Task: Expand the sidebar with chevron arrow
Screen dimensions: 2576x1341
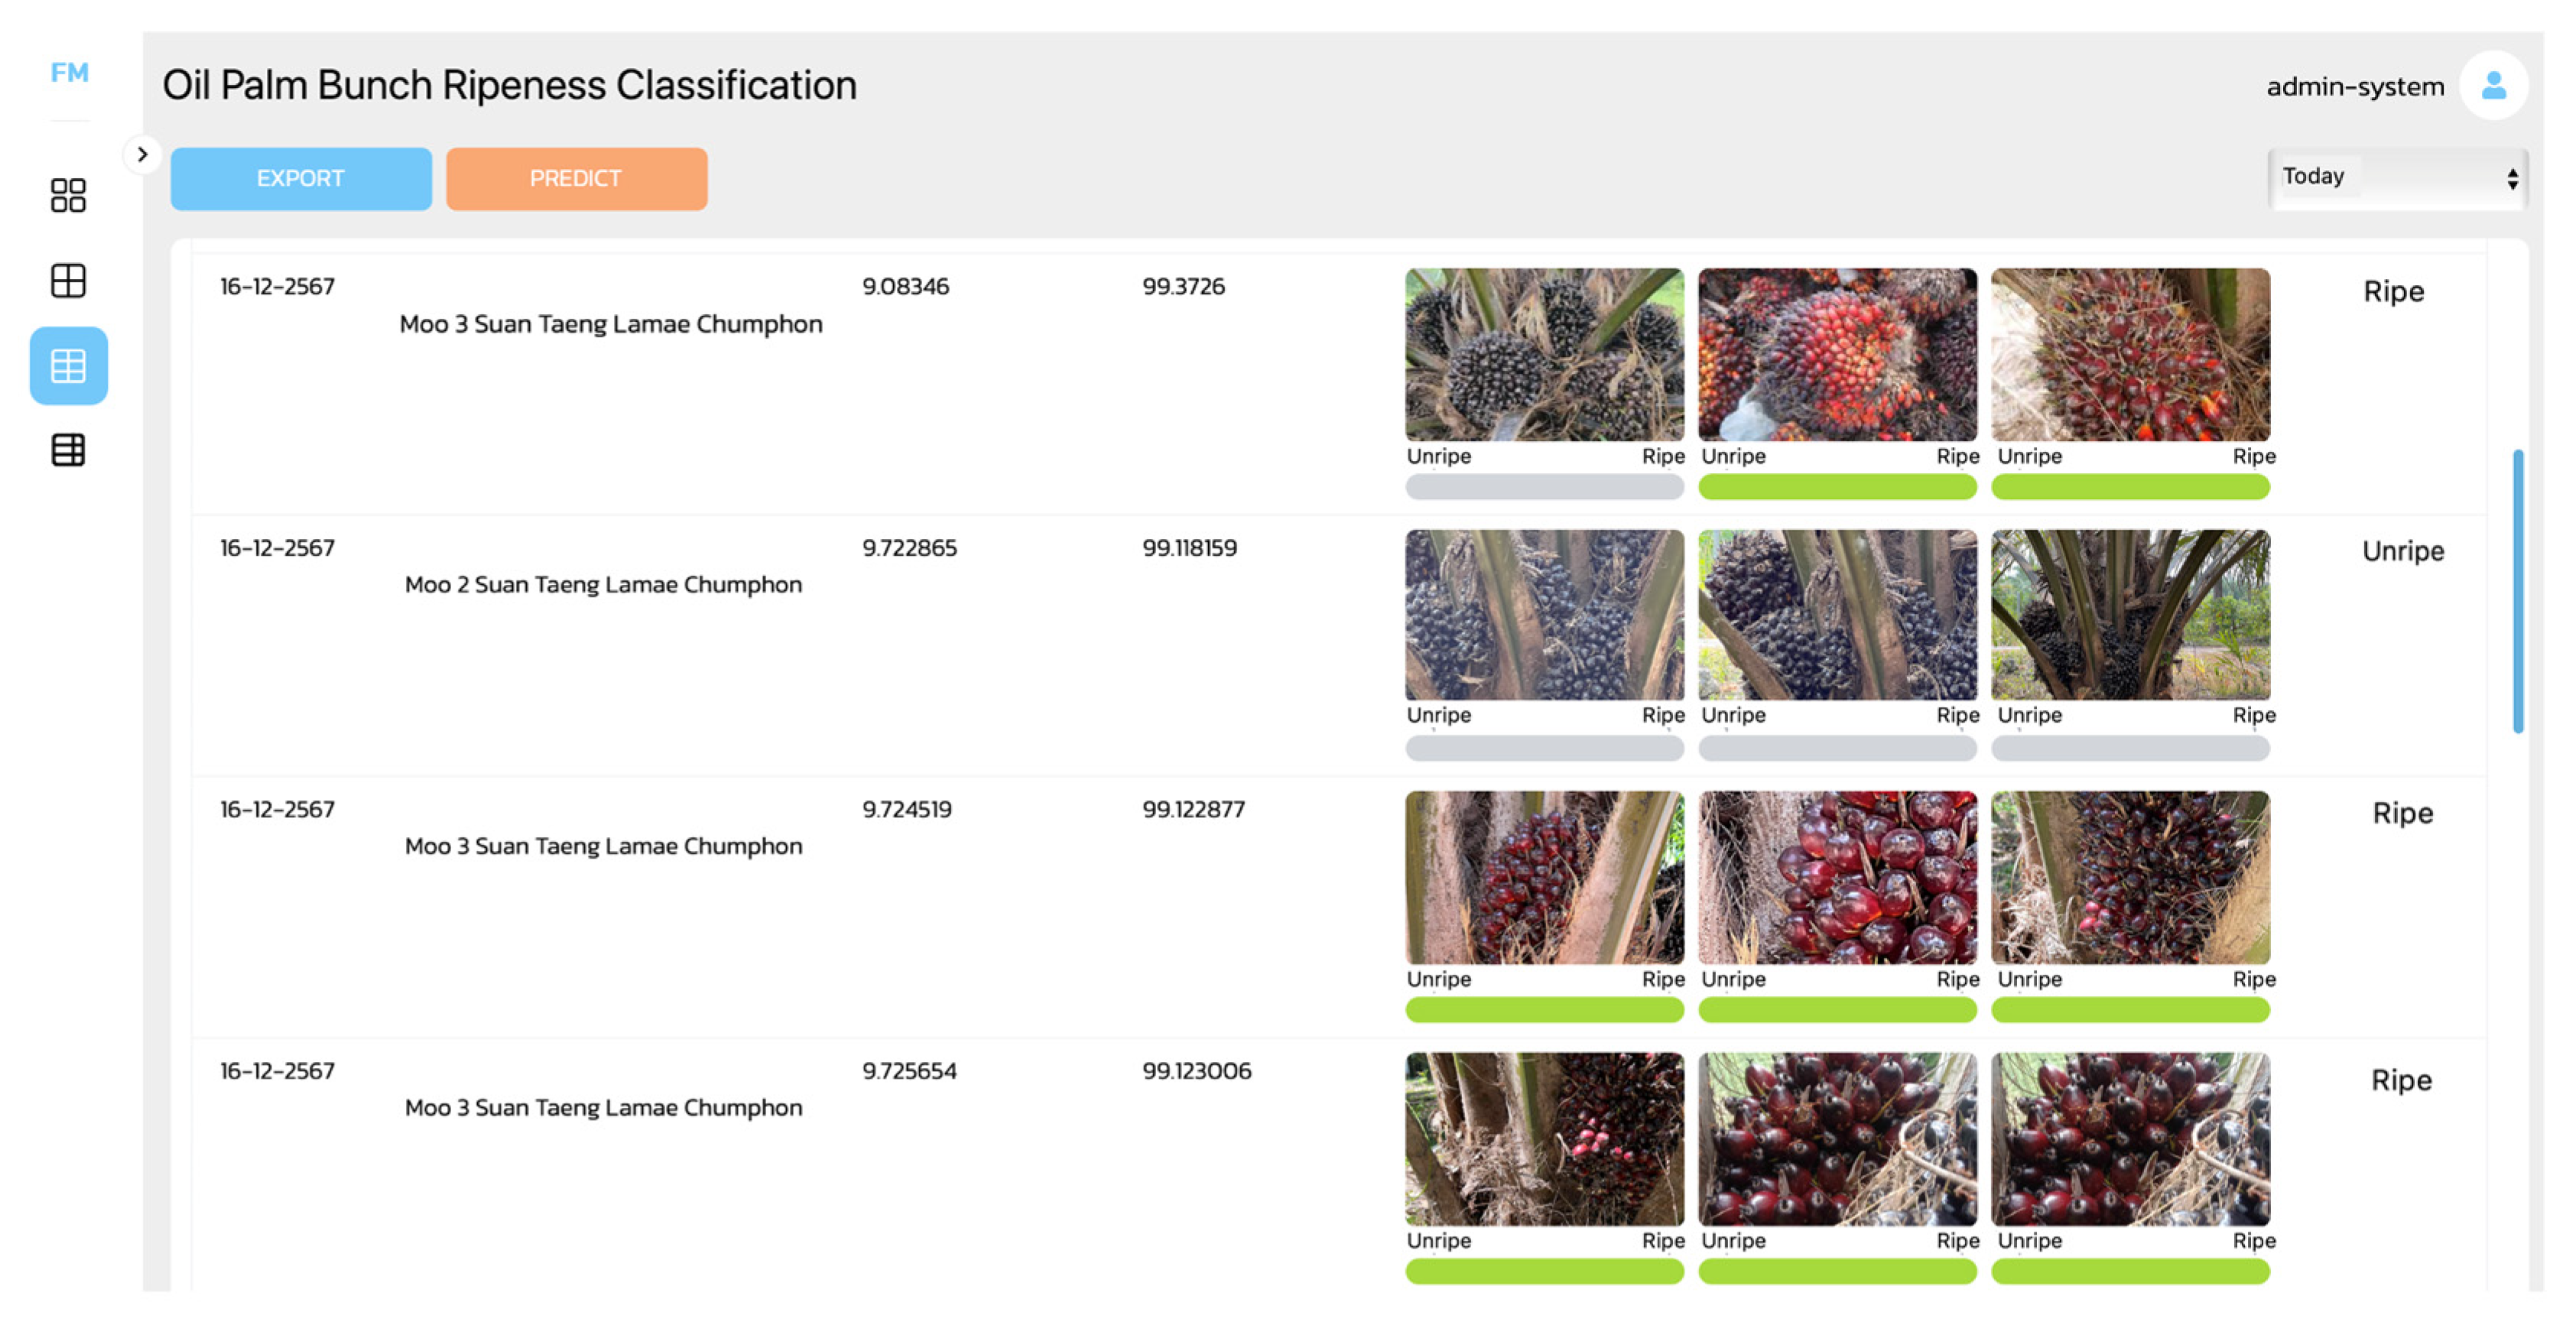Action: click(143, 155)
